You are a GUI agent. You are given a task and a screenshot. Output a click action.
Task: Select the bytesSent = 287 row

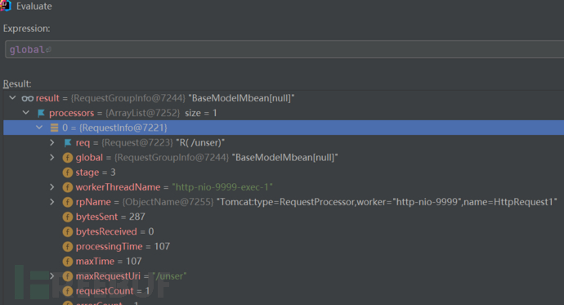(x=284, y=217)
